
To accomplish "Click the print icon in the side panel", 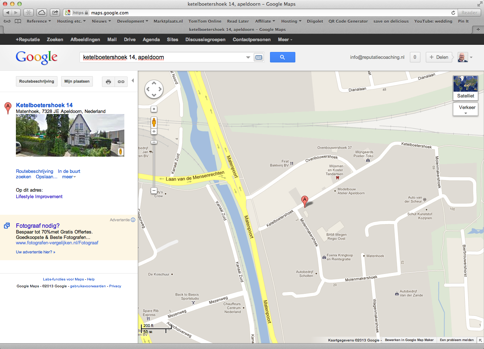I will coord(108,82).
